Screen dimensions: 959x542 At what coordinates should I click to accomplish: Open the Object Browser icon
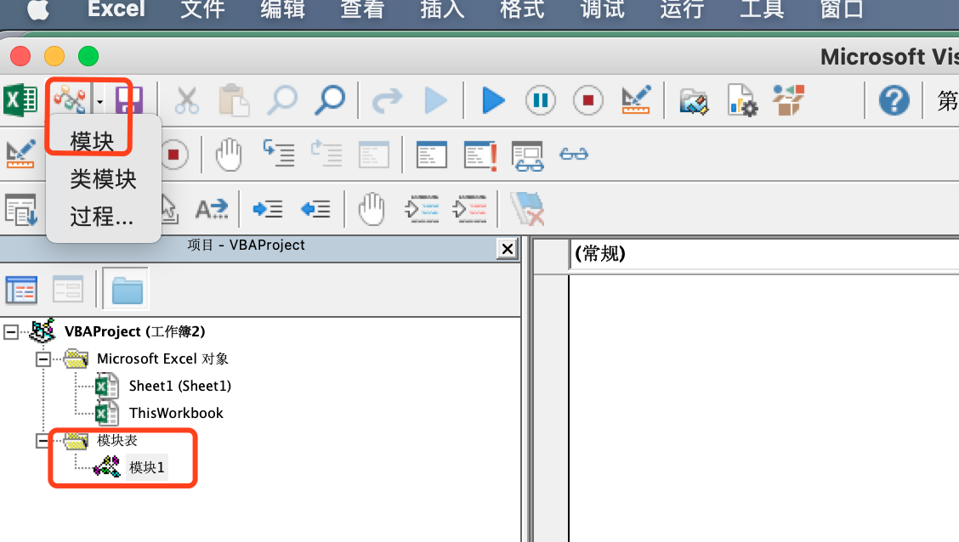pyautogui.click(x=788, y=99)
